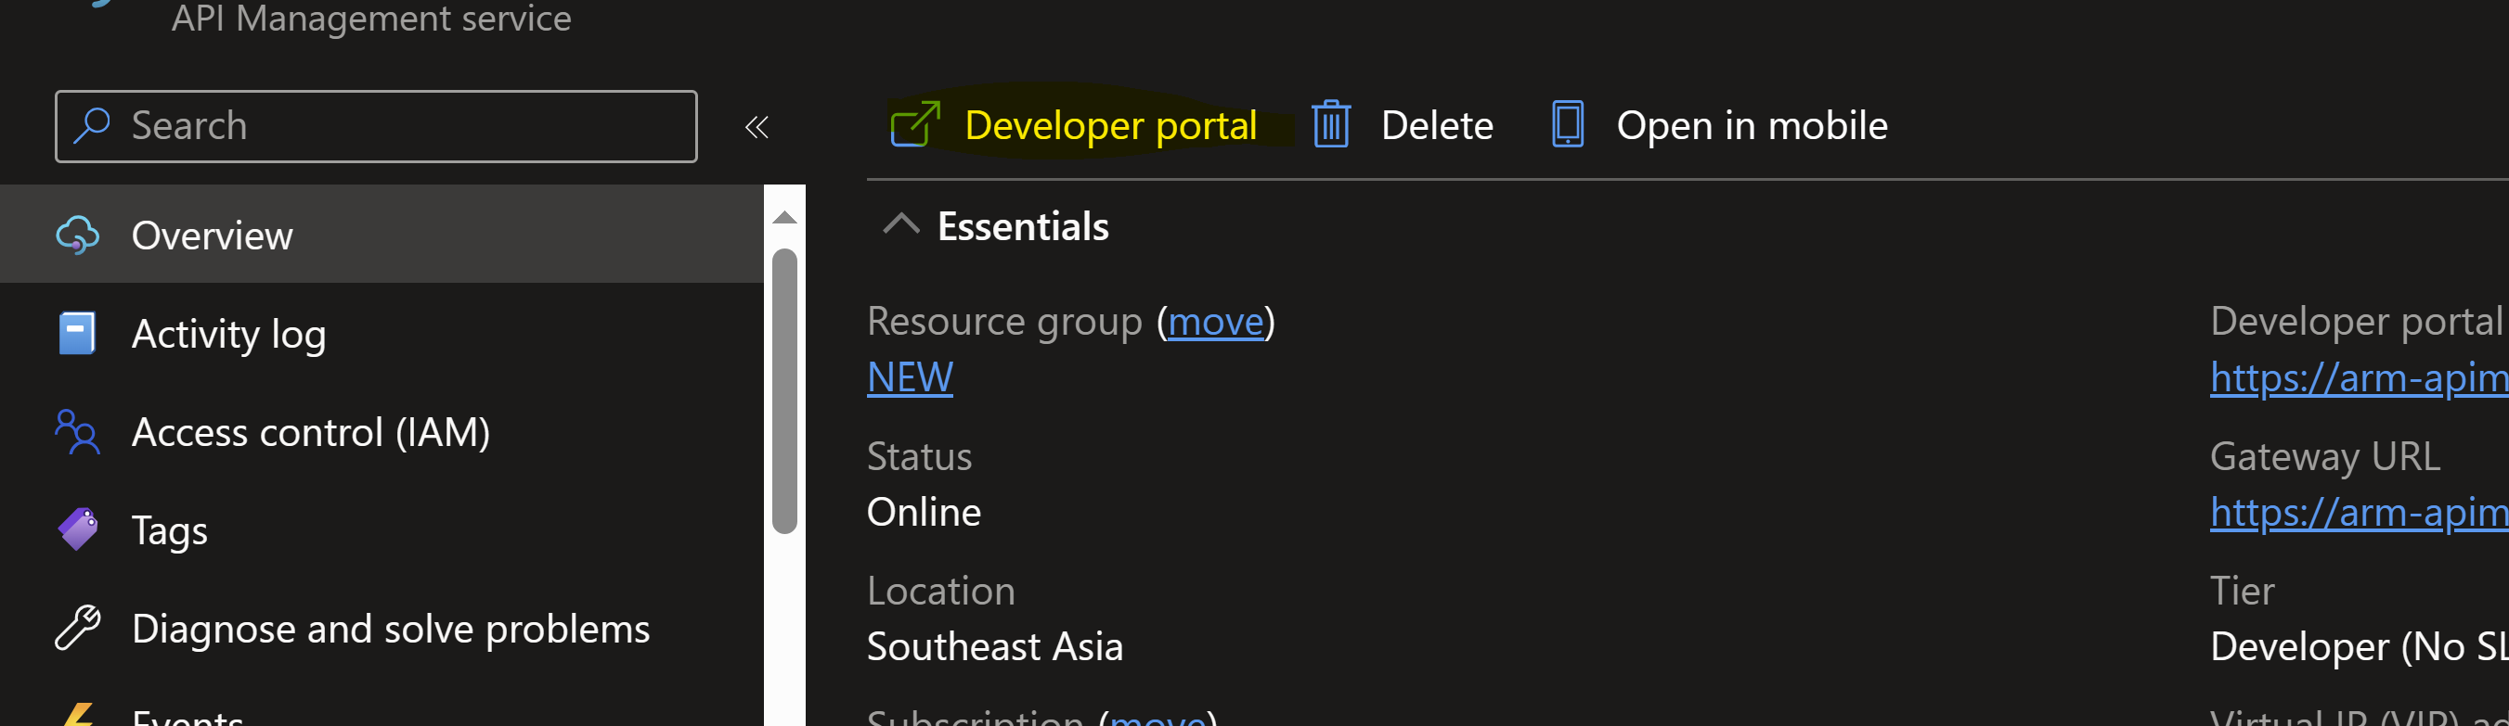Open the NEW resource group link
Screen dimensions: 2509x726
(x=910, y=376)
